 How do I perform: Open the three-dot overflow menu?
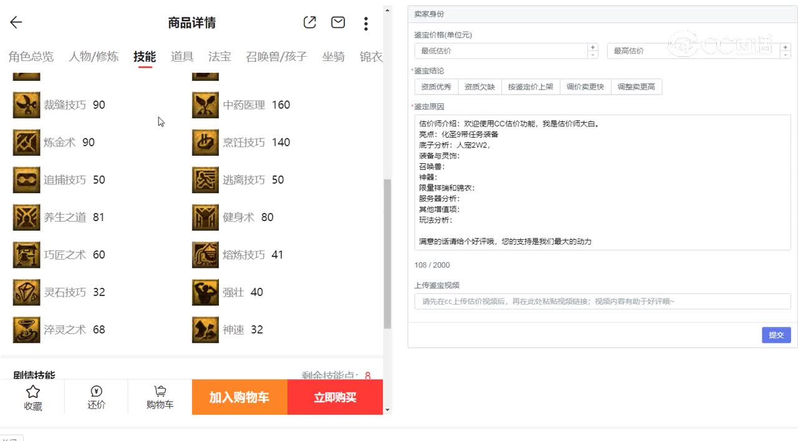(366, 23)
